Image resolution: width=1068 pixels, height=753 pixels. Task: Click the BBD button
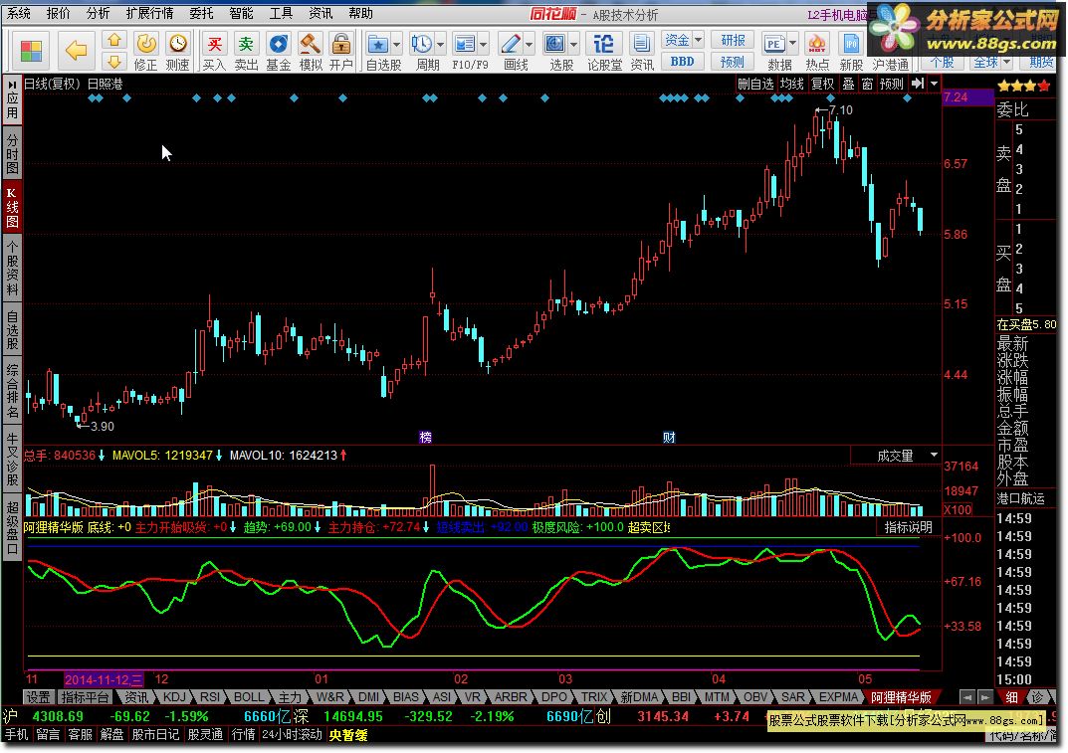pyautogui.click(x=682, y=62)
